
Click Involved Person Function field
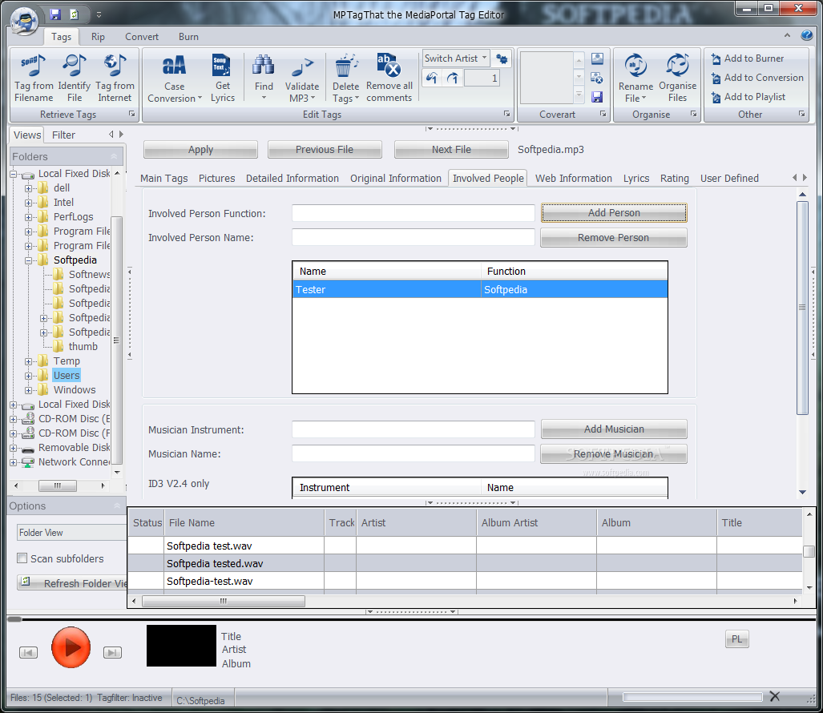pos(413,213)
